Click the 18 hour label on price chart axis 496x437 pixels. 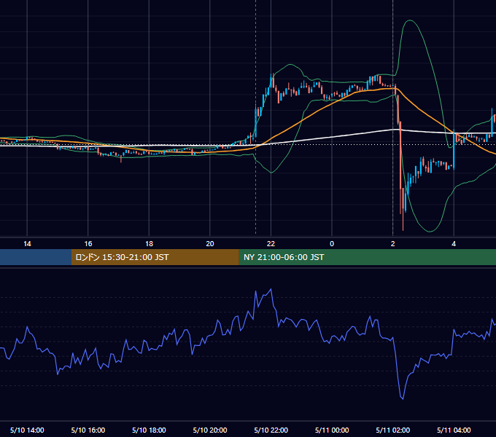point(149,244)
